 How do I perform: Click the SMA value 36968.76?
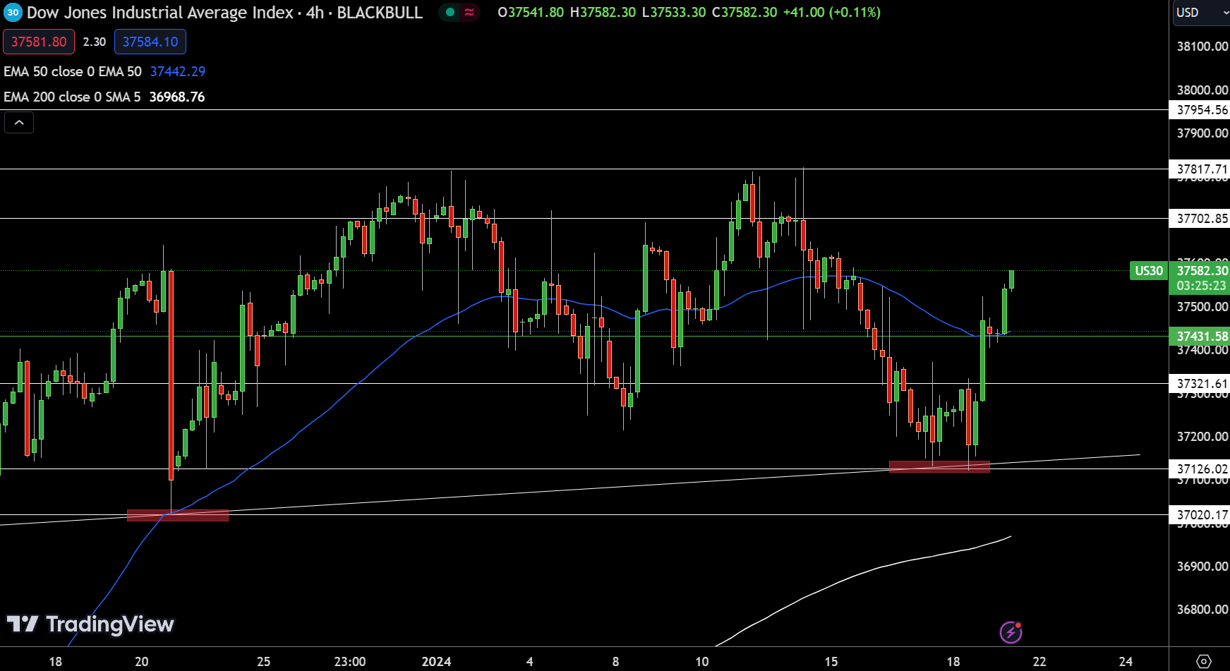click(177, 97)
